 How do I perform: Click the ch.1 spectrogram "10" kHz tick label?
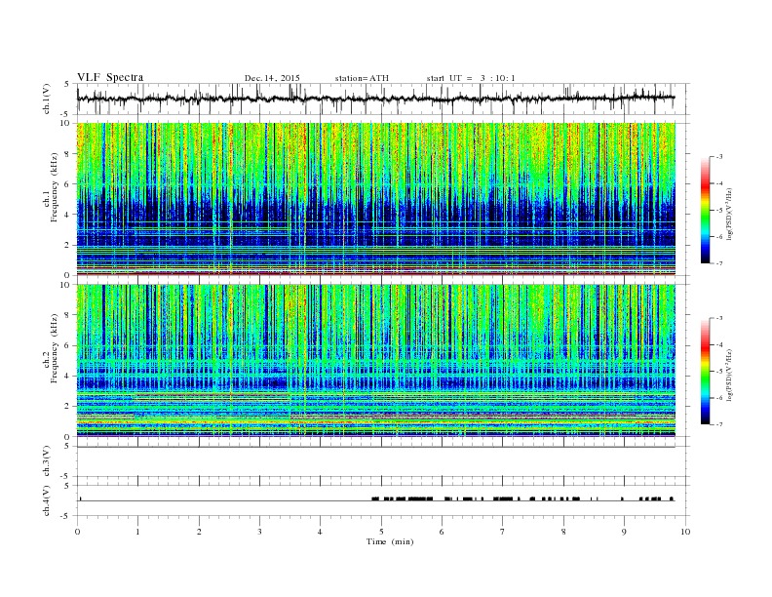[x=65, y=123]
